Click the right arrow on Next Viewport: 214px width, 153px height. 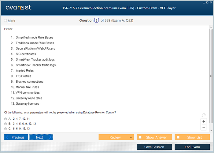(50, 137)
